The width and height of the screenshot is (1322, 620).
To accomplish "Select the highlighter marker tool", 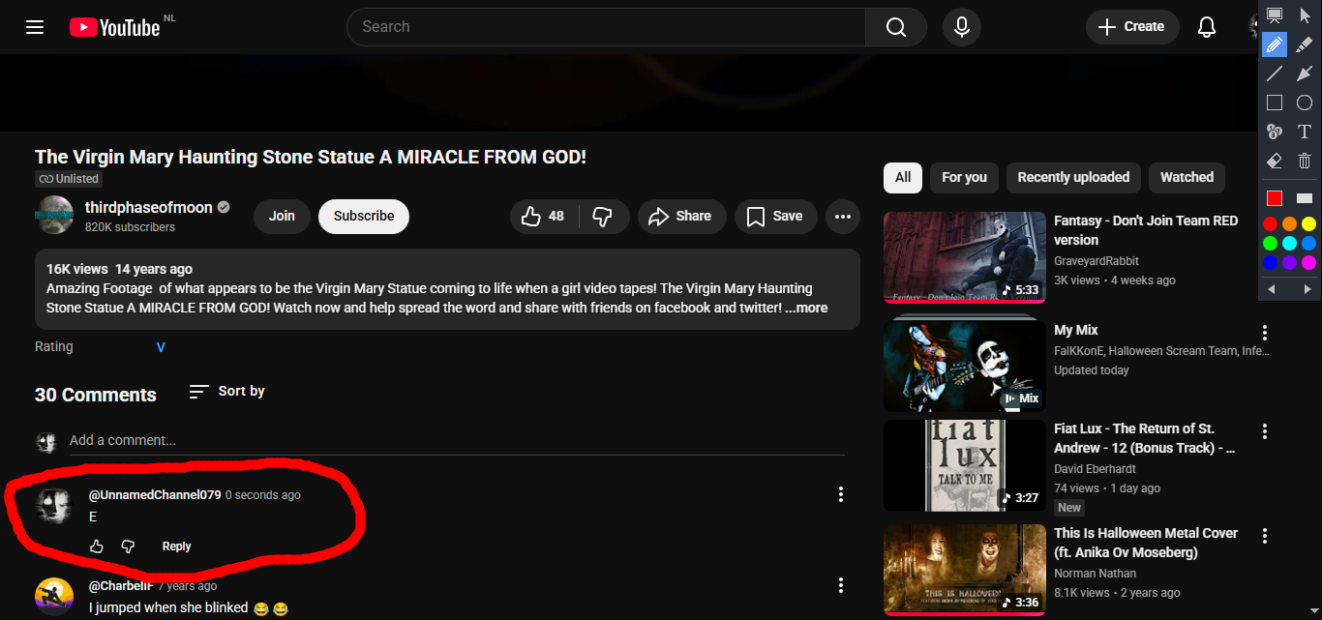I will 1305,44.
